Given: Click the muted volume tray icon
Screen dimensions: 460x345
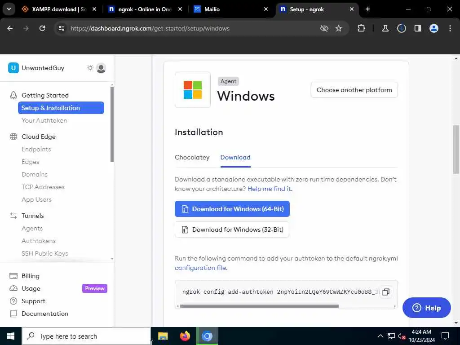Looking at the screenshot, I should [x=402, y=336].
